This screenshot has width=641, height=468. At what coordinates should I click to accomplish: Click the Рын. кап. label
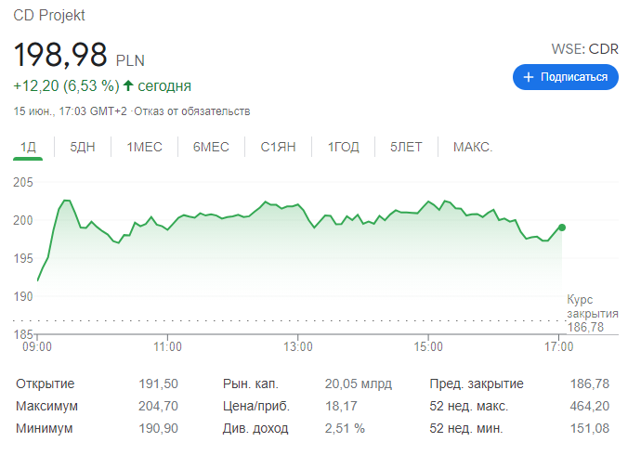coord(251,383)
